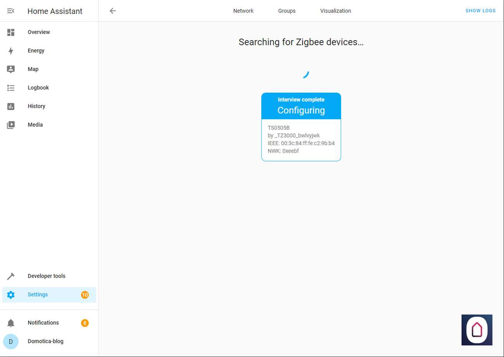This screenshot has width=504, height=357.
Task: Open the Domotica-blog user avatar
Action: click(x=11, y=341)
